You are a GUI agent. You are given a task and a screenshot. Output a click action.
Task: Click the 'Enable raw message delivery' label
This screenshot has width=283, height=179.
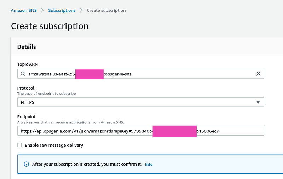tap(54, 145)
